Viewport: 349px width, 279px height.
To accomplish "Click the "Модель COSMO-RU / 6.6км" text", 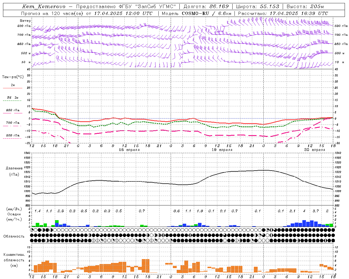I will click(197, 13).
